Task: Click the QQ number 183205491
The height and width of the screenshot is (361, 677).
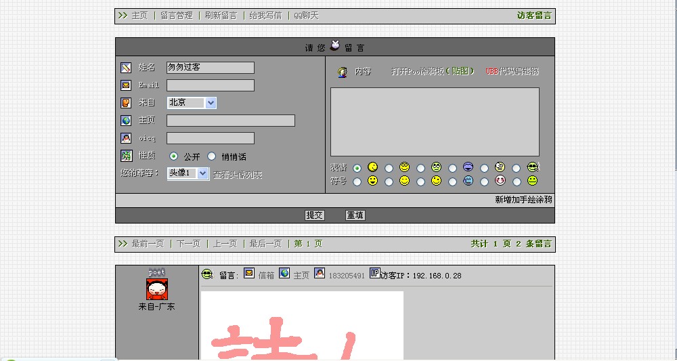Action: click(x=347, y=276)
